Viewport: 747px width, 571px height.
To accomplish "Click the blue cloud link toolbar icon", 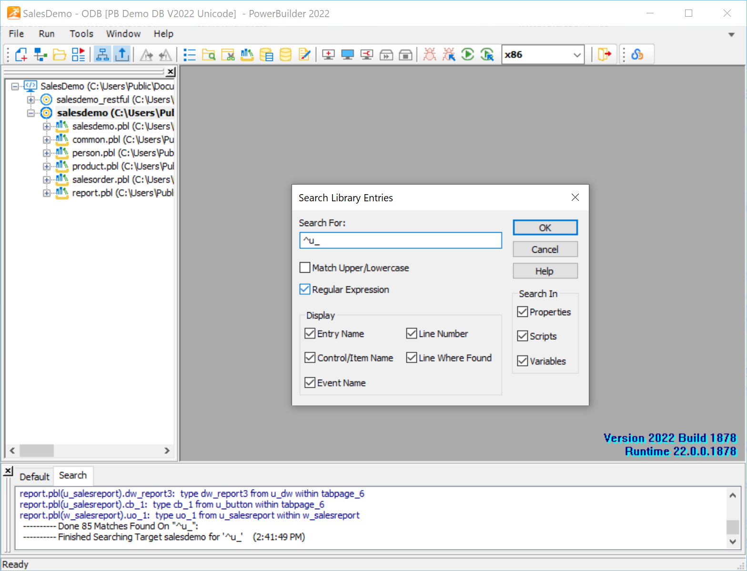I will 637,55.
